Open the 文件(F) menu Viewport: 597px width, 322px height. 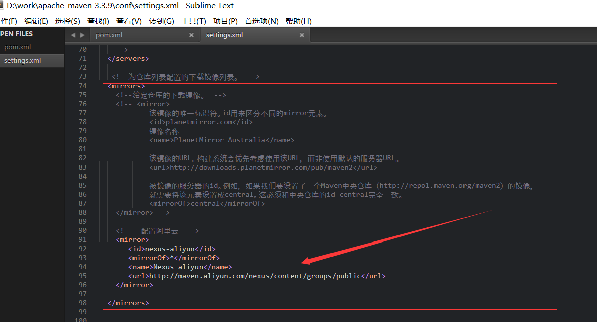(8, 21)
